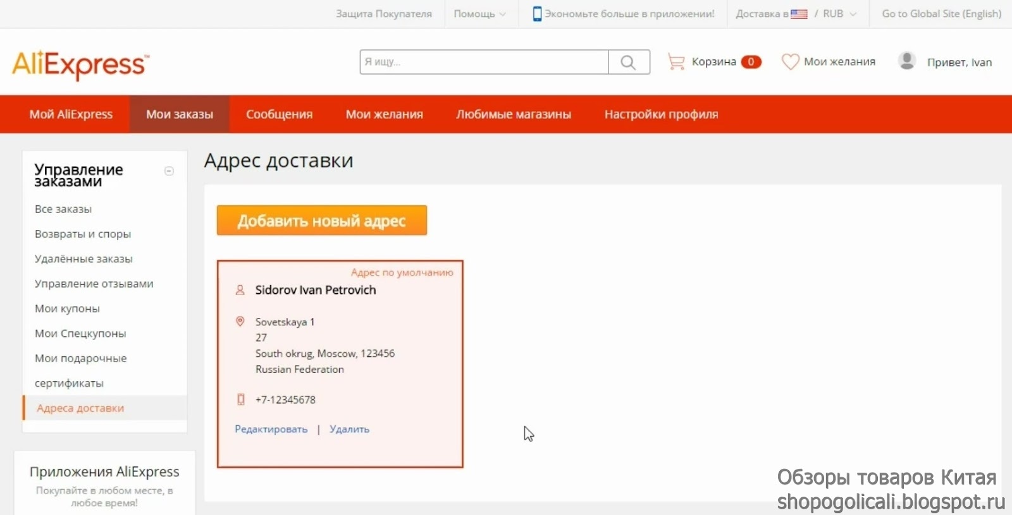The height and width of the screenshot is (515, 1012).
Task: Click the person icon beside Sidorov Ivan Petrovich
Action: (x=240, y=290)
